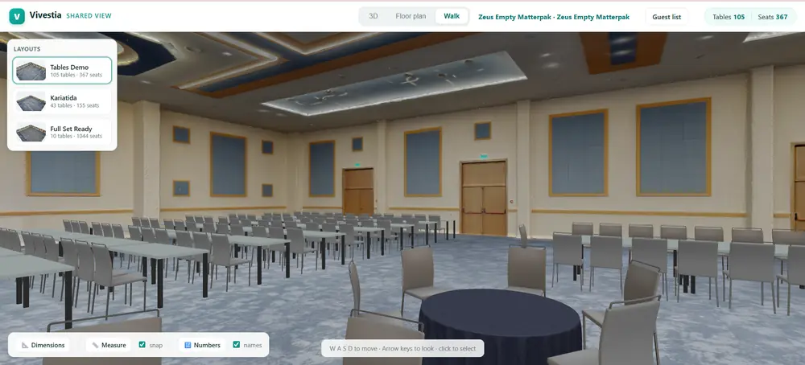The width and height of the screenshot is (805, 365).
Task: Switch to the 3D view tab
Action: 374,16
